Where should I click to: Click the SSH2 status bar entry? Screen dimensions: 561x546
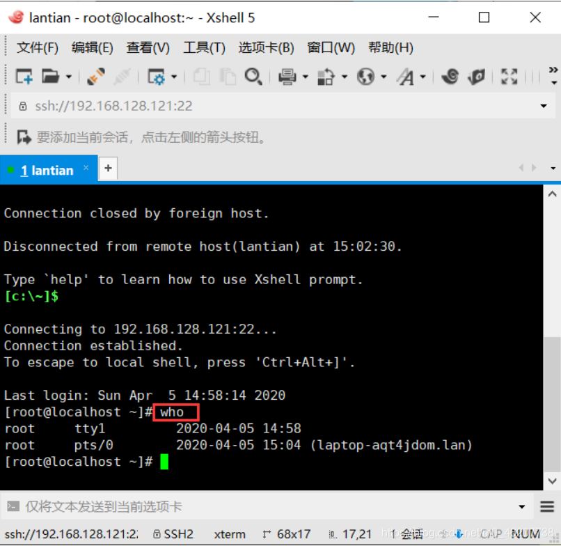click(173, 534)
